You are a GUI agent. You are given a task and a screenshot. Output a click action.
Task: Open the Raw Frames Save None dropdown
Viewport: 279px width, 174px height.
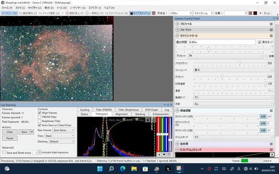coord(63,130)
